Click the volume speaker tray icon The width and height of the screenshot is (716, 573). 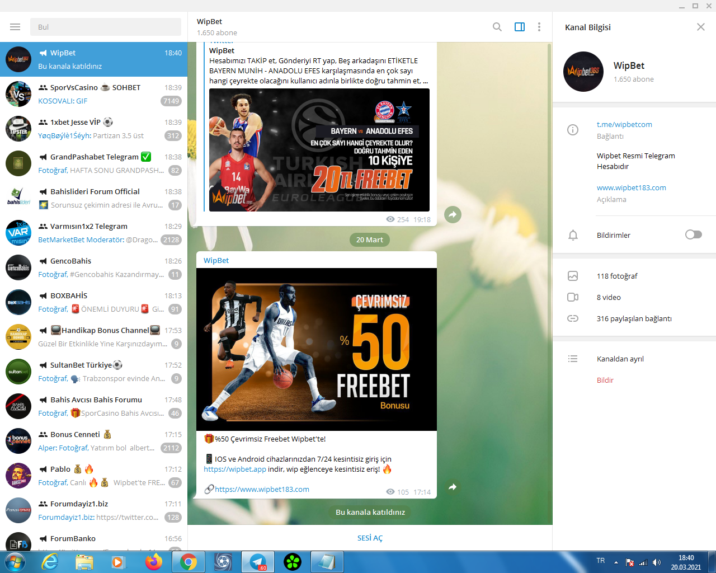tap(657, 562)
